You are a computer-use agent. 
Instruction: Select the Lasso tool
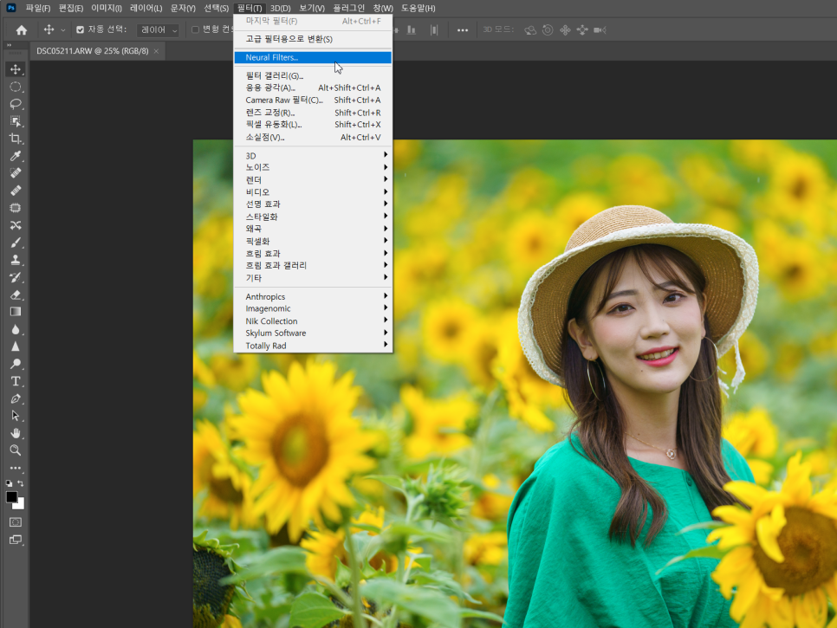click(16, 104)
